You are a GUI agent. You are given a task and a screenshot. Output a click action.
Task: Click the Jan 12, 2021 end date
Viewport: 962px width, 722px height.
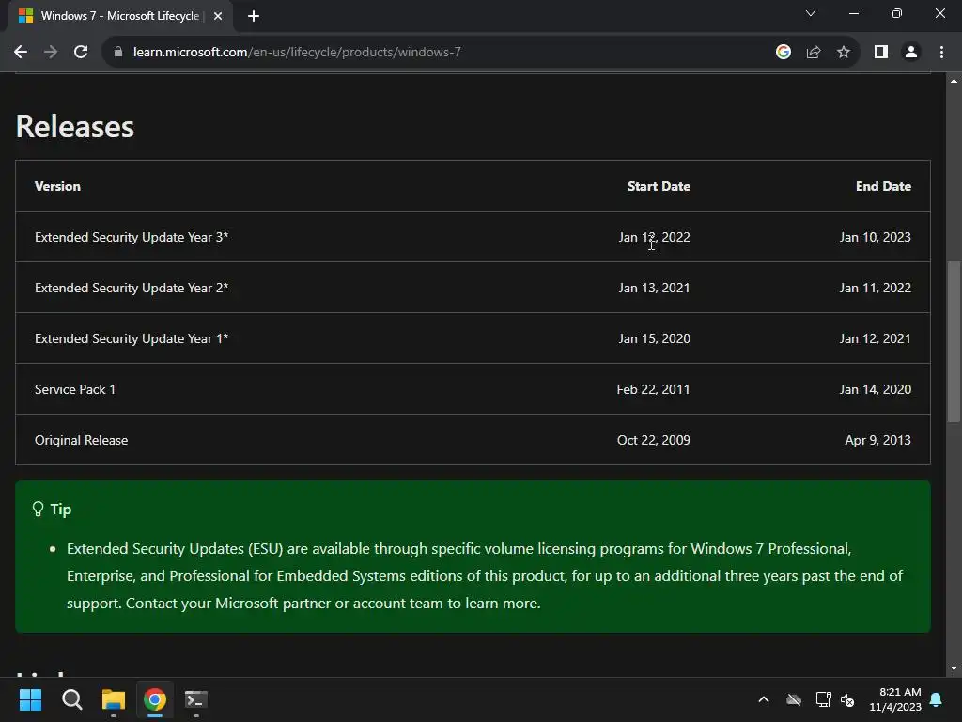click(x=875, y=338)
